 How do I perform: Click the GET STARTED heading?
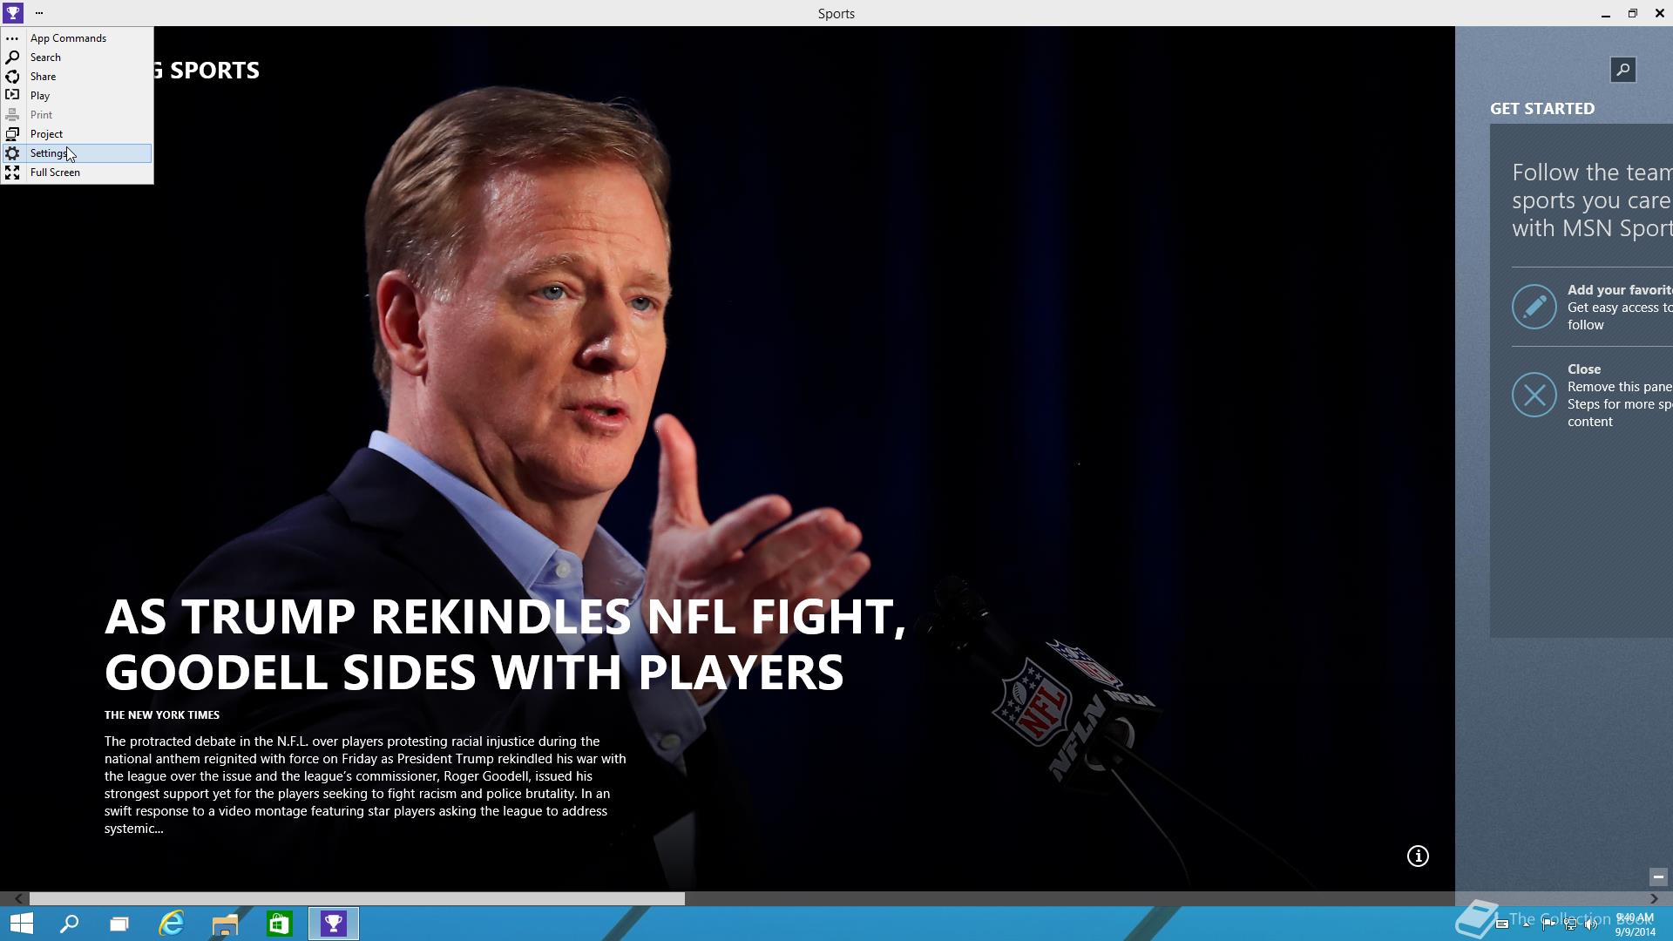point(1542,109)
